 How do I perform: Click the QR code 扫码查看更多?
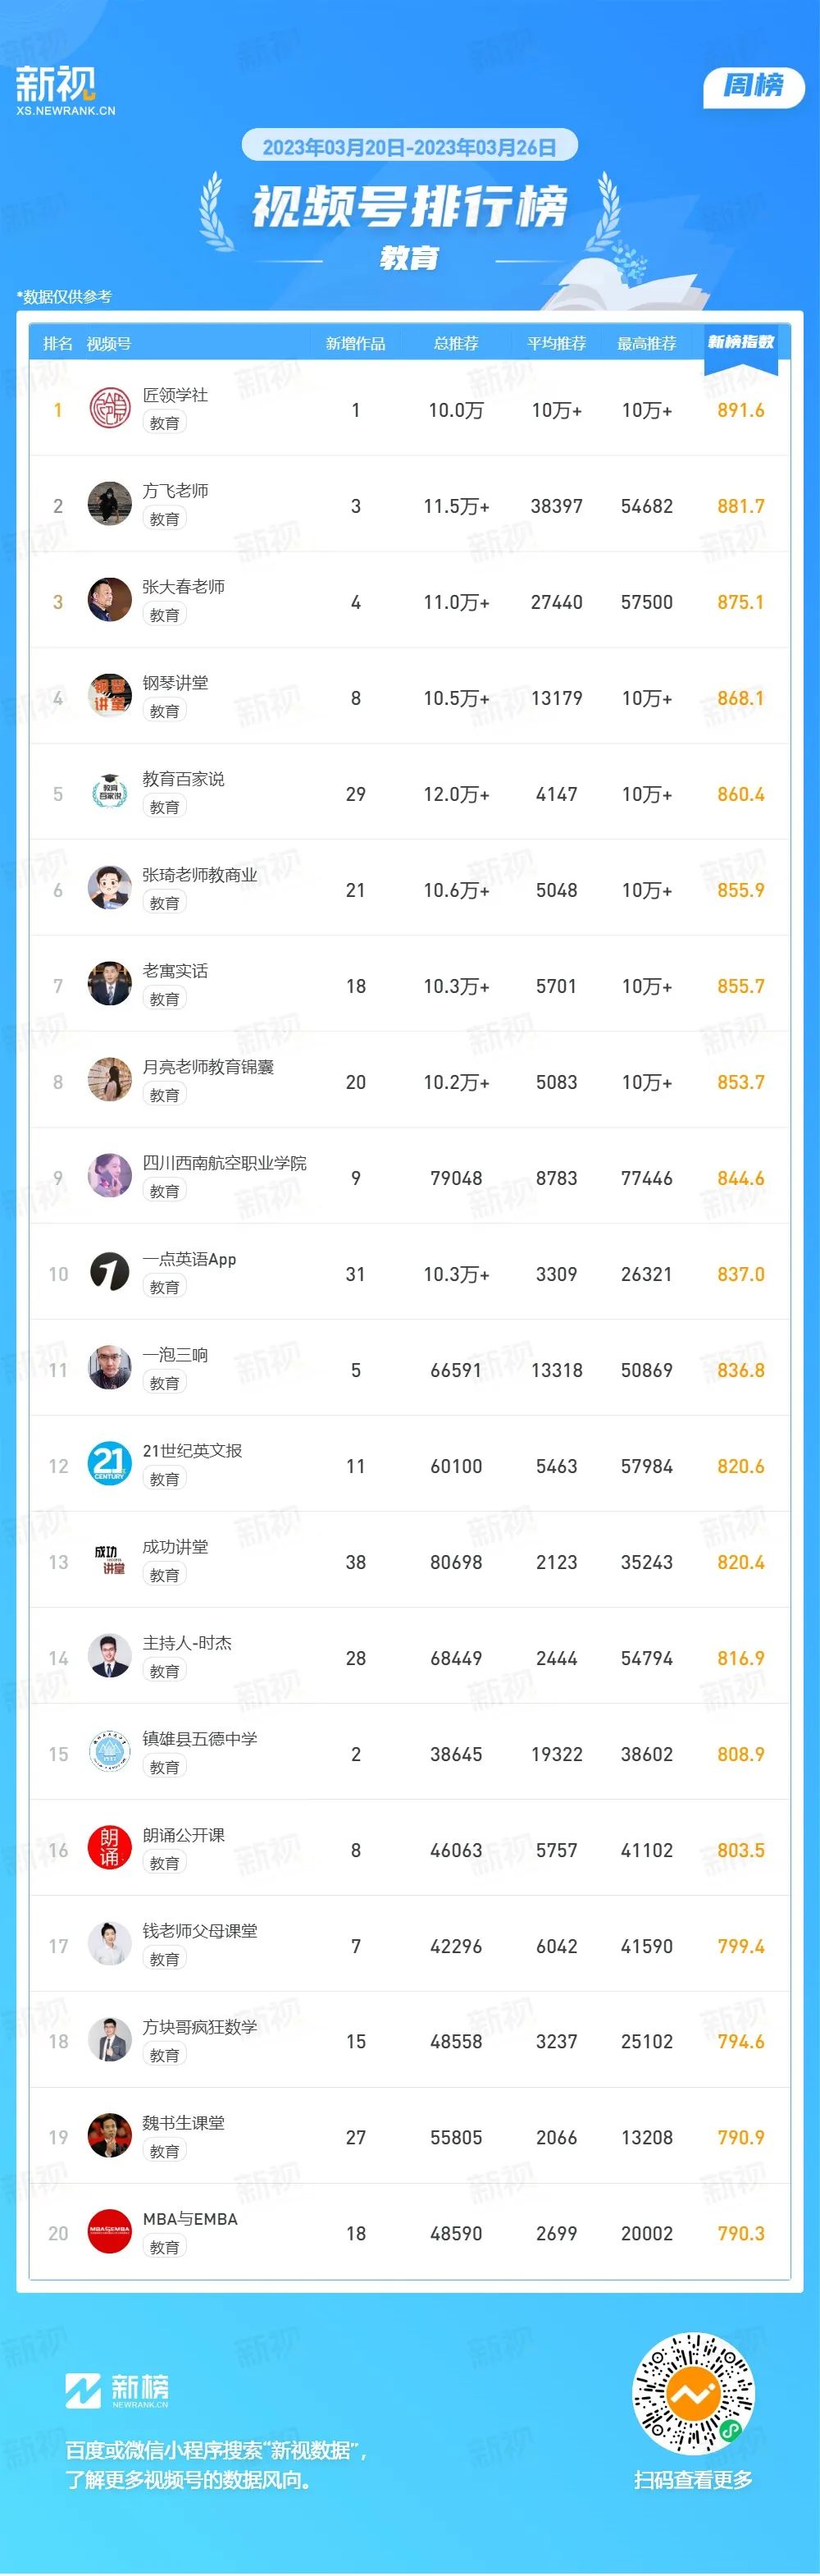click(x=693, y=2394)
